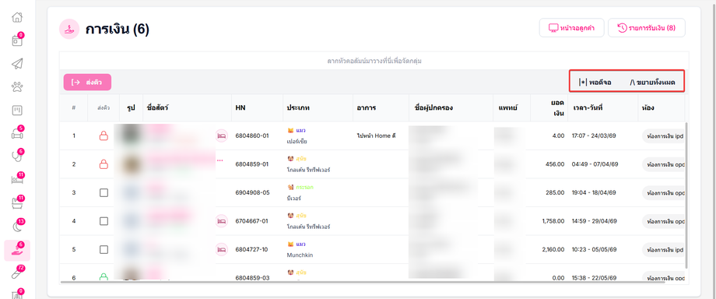Tick the checkbox in row 5
Viewport: 716px width, 299px height.
pyautogui.click(x=104, y=249)
